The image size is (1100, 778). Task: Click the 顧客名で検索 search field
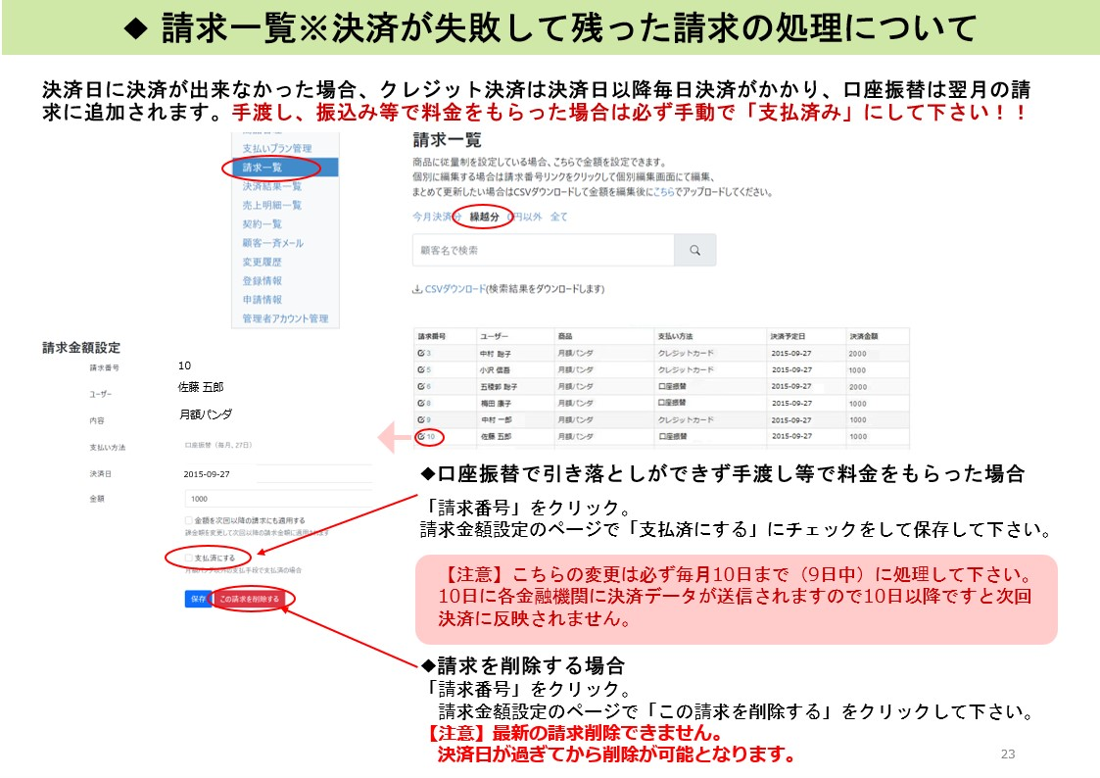[543, 251]
